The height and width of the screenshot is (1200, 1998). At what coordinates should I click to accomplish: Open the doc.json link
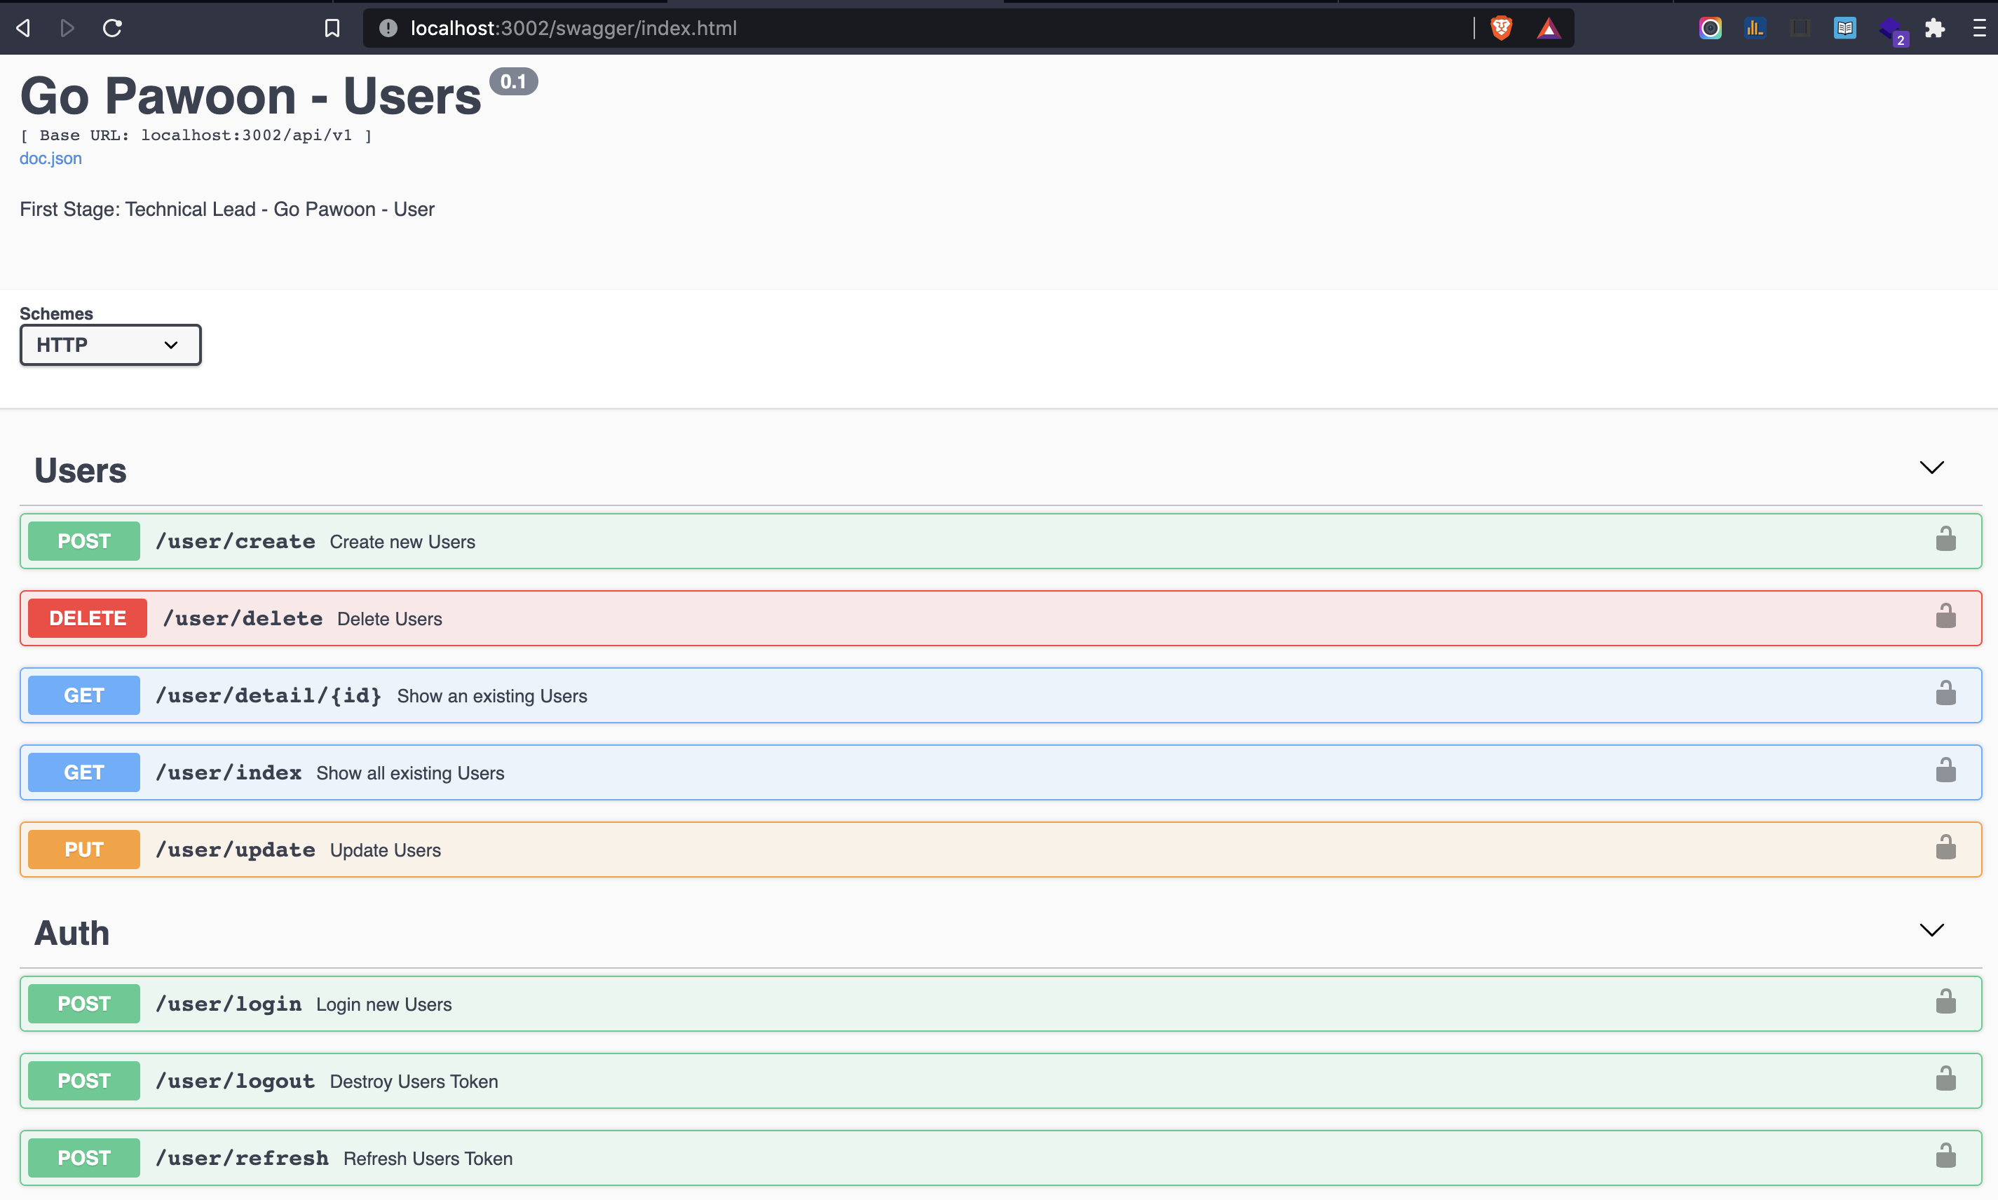(50, 158)
